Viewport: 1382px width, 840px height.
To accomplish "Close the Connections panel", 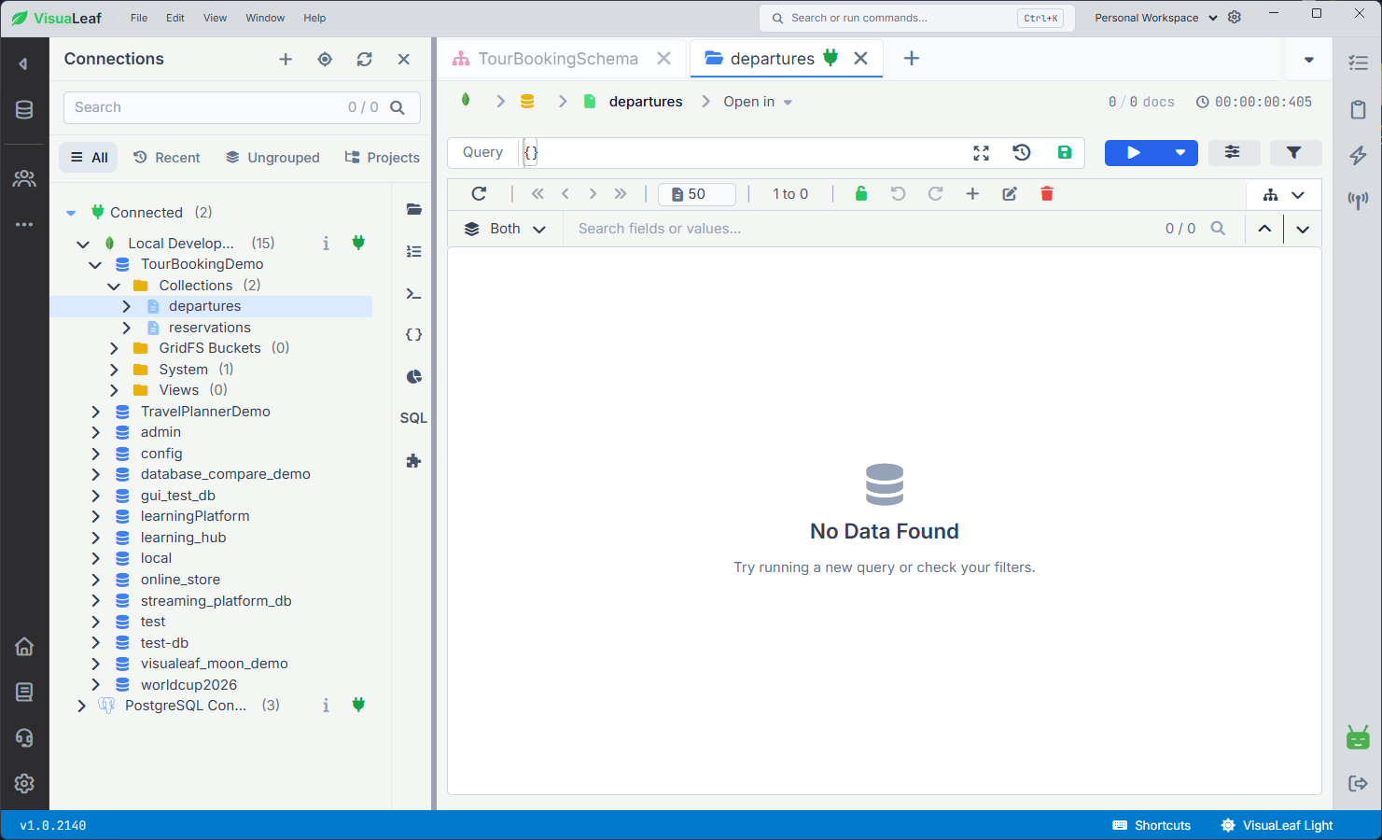I will pyautogui.click(x=404, y=59).
